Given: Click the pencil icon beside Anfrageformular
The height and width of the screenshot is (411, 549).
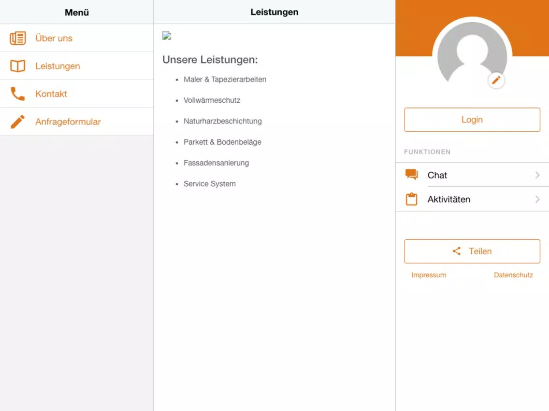Looking at the screenshot, I should (17, 122).
